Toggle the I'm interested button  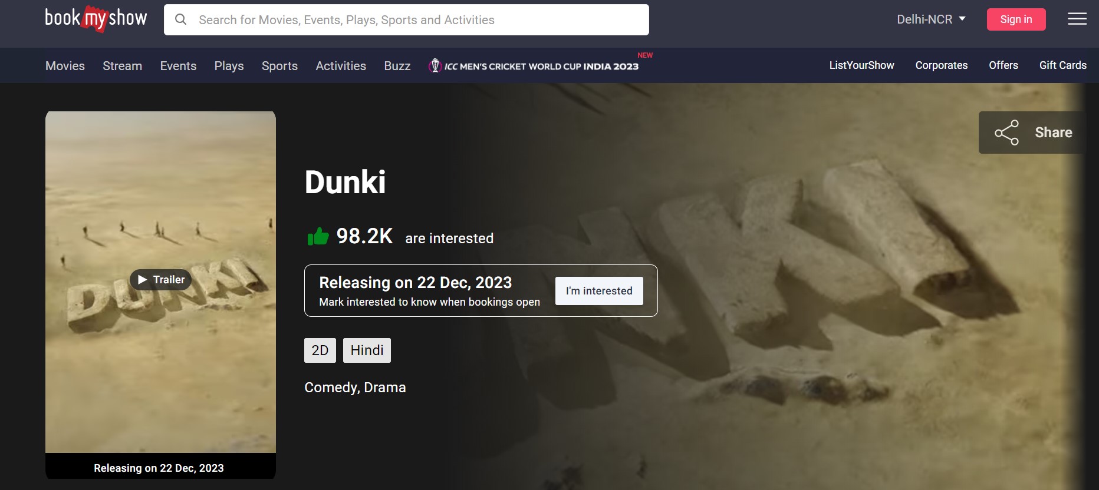click(598, 291)
